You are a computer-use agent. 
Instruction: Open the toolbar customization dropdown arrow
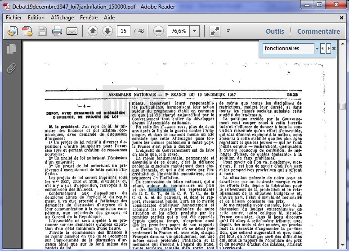[228, 31]
